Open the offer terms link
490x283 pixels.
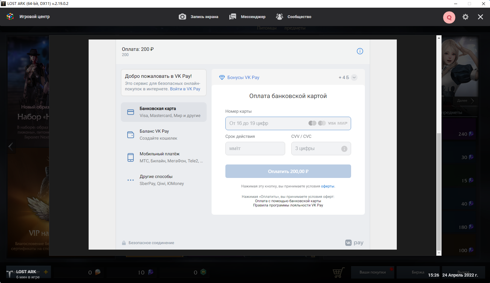(327, 186)
